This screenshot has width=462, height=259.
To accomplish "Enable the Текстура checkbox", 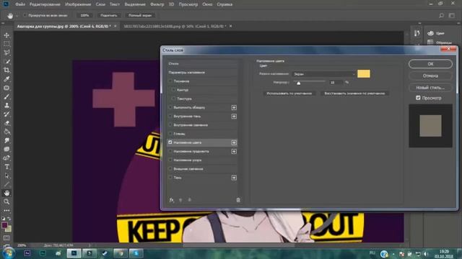I will [x=173, y=99].
